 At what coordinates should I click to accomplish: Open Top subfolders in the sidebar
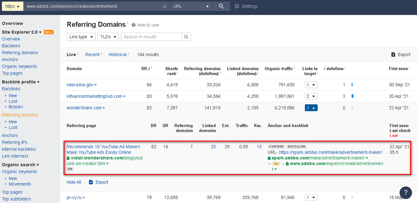coord(16,199)
